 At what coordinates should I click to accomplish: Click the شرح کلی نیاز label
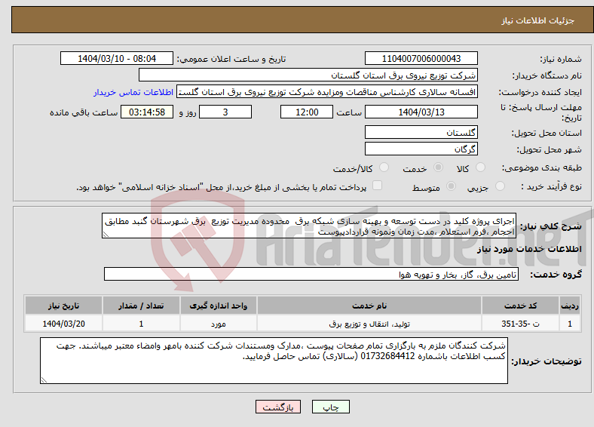pyautogui.click(x=551, y=226)
